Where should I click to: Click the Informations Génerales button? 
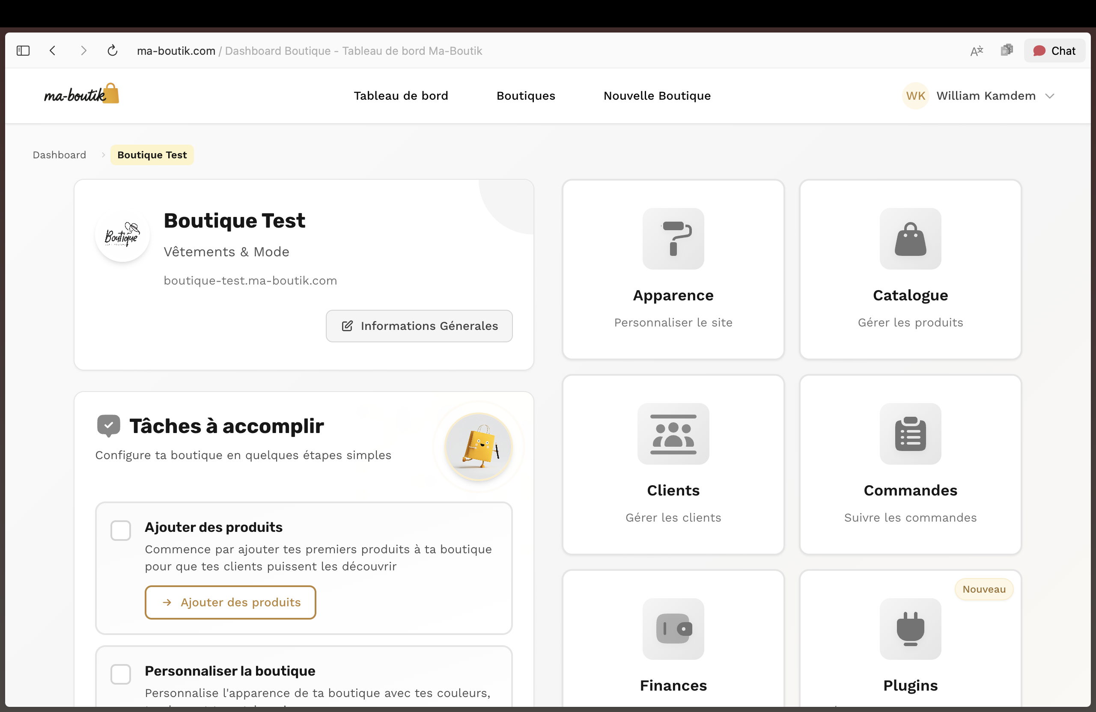tap(419, 326)
